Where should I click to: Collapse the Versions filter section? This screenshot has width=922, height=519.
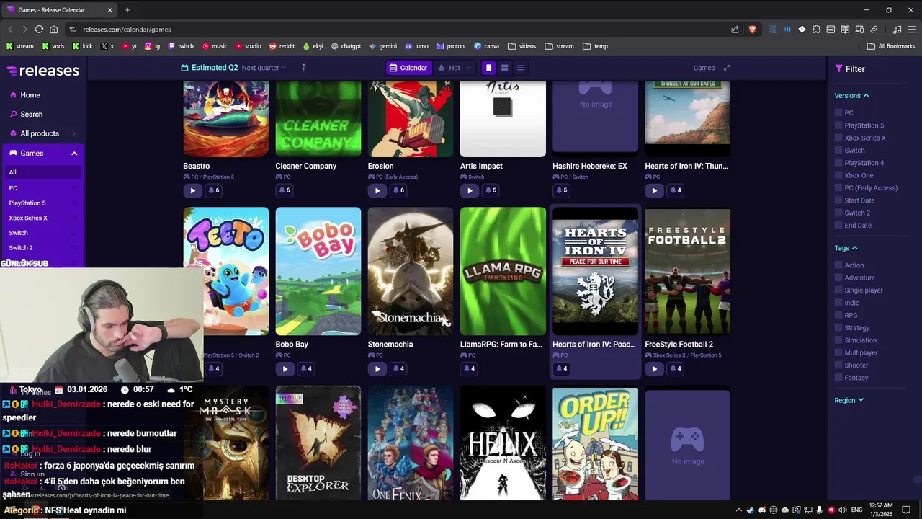tap(852, 95)
